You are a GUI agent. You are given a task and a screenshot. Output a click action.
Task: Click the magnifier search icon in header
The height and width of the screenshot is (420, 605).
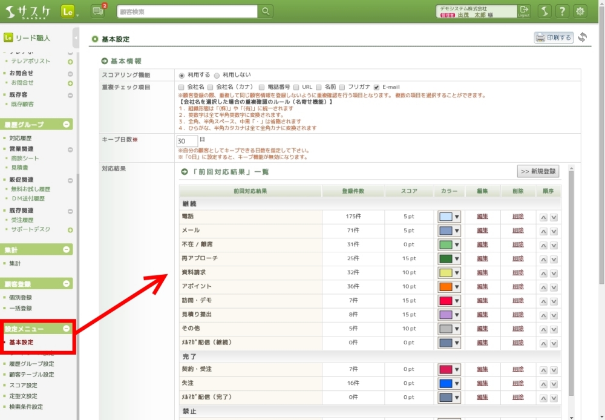(x=265, y=11)
